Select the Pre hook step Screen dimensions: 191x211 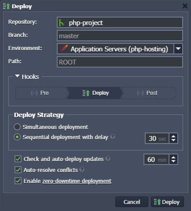click(x=41, y=93)
